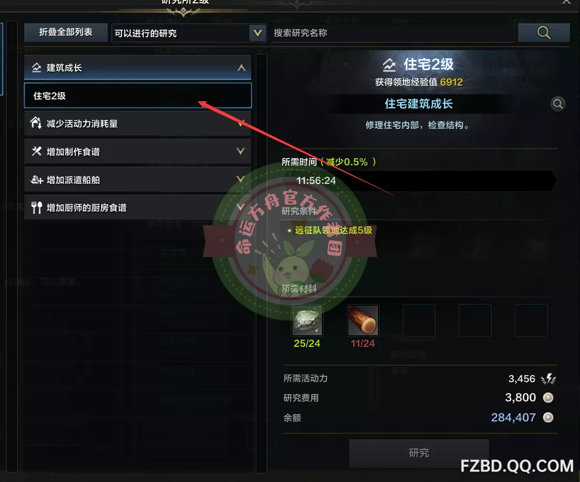Select the 住宅2级 research entry
Screen dimensions: 580x482
(138, 96)
